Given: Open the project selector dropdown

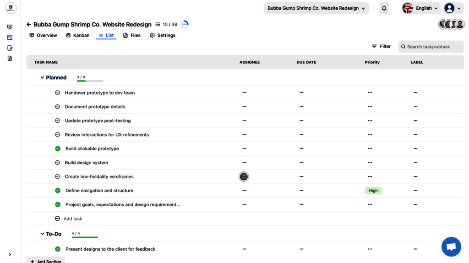Looking at the screenshot, I should coord(316,8).
